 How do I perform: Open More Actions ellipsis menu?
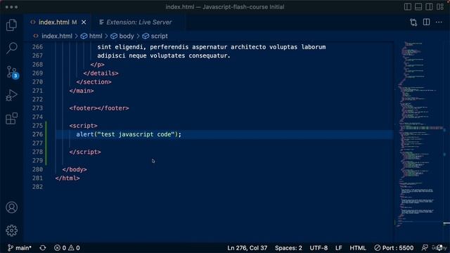[x=439, y=22]
